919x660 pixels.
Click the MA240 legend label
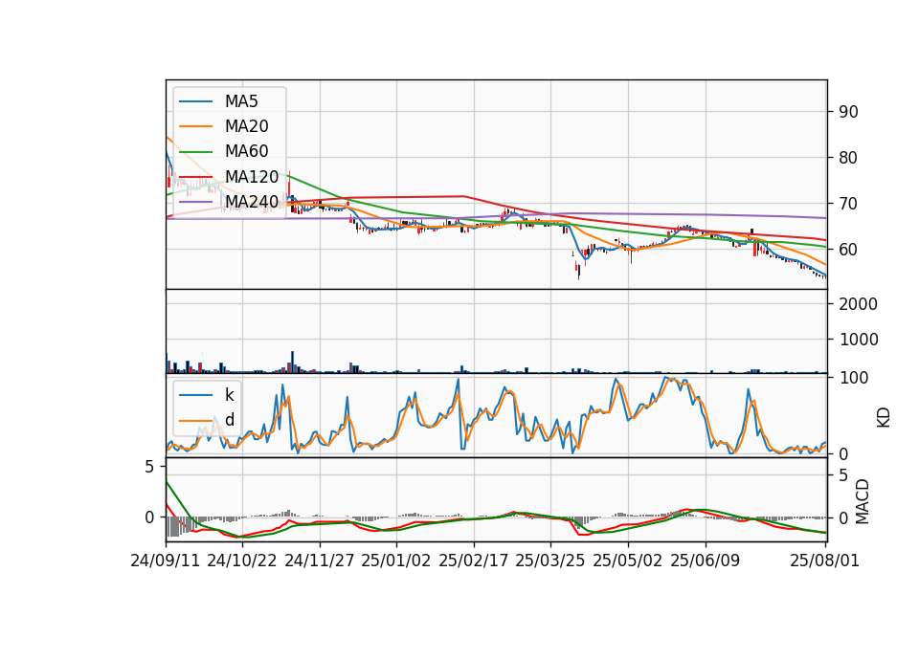pyautogui.click(x=252, y=202)
